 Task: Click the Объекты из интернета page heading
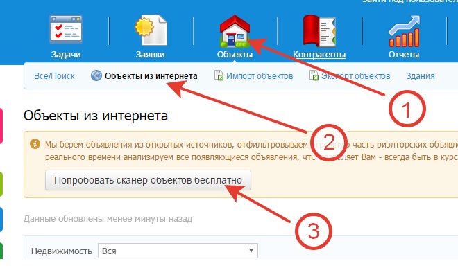[96, 116]
